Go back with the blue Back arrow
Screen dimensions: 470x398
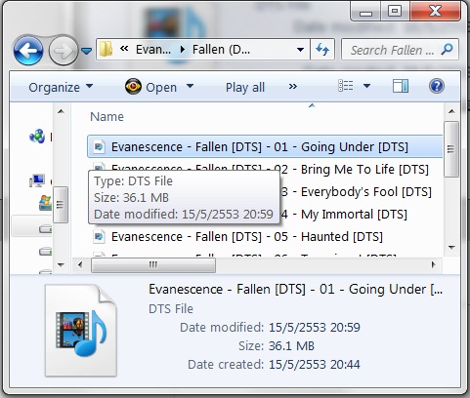28,51
